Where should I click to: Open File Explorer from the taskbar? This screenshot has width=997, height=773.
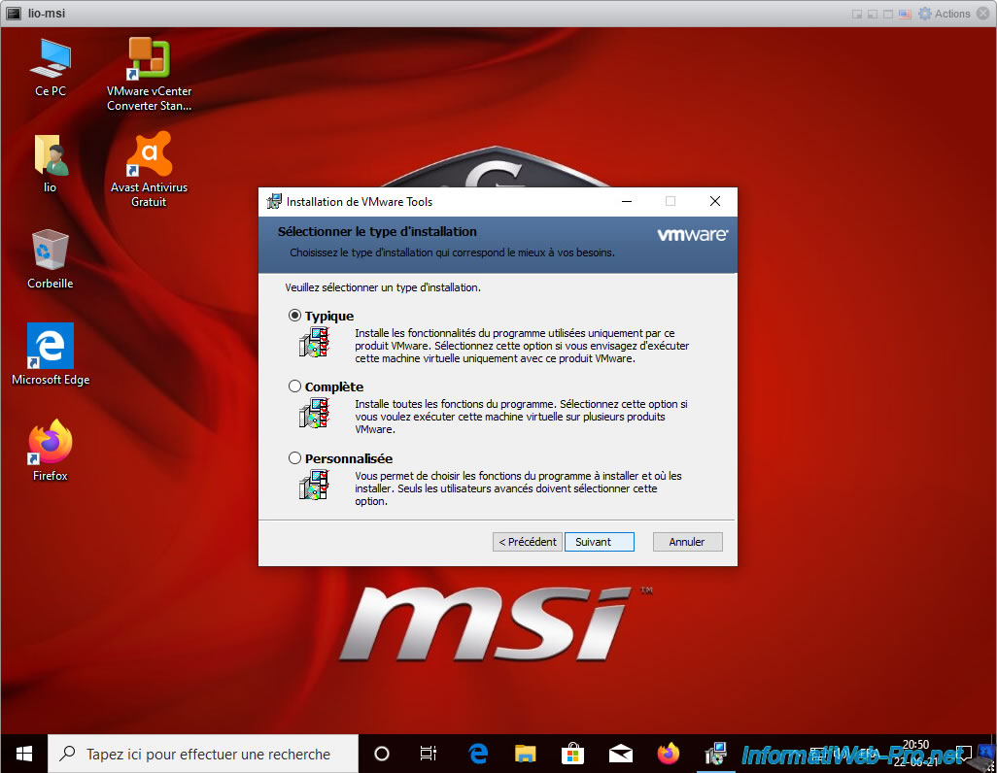tap(525, 754)
